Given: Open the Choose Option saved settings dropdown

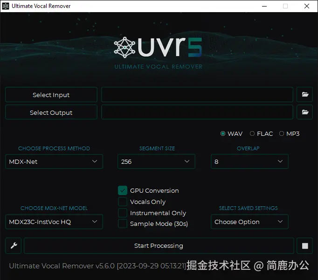Looking at the screenshot, I should [x=249, y=222].
